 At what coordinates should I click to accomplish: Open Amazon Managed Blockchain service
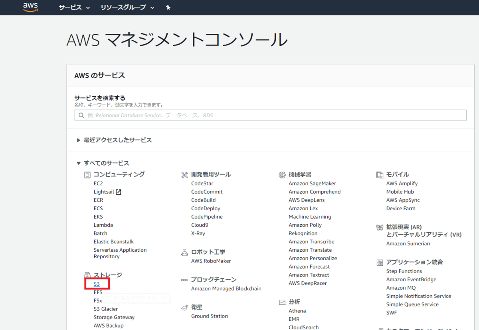tap(226, 289)
